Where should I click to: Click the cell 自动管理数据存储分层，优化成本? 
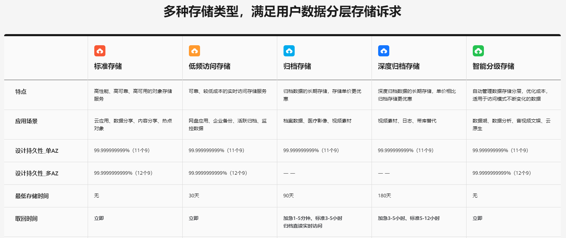pos(511,95)
